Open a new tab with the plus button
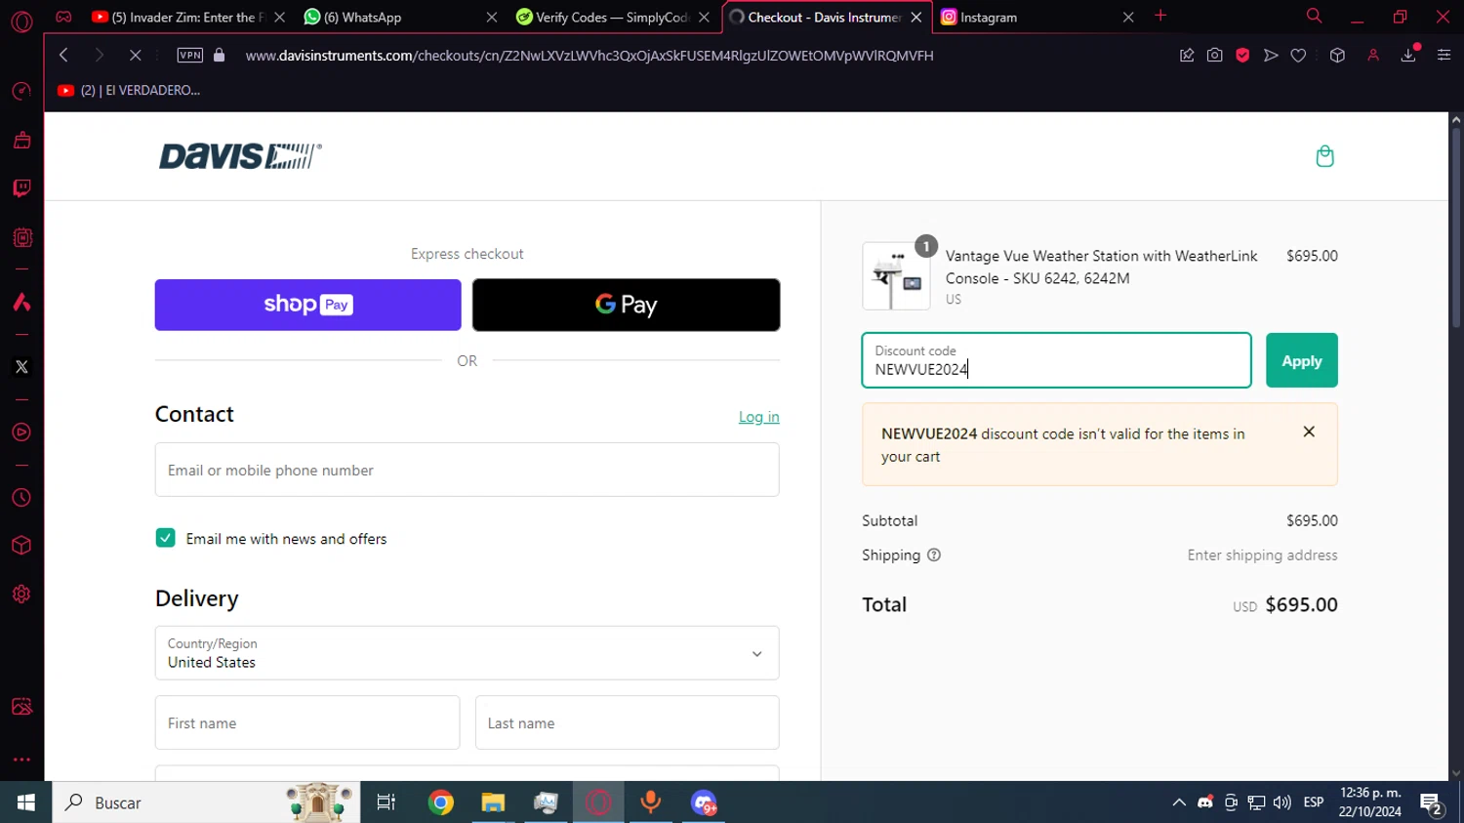Image resolution: width=1464 pixels, height=823 pixels. tap(1160, 16)
